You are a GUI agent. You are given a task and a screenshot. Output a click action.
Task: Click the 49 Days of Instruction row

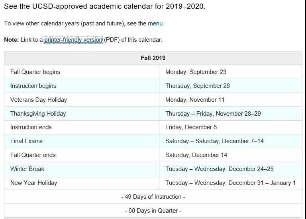point(153,197)
